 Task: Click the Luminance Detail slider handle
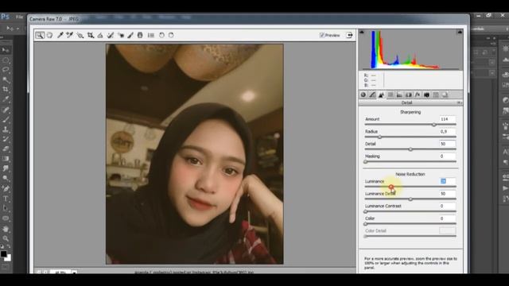point(410,199)
